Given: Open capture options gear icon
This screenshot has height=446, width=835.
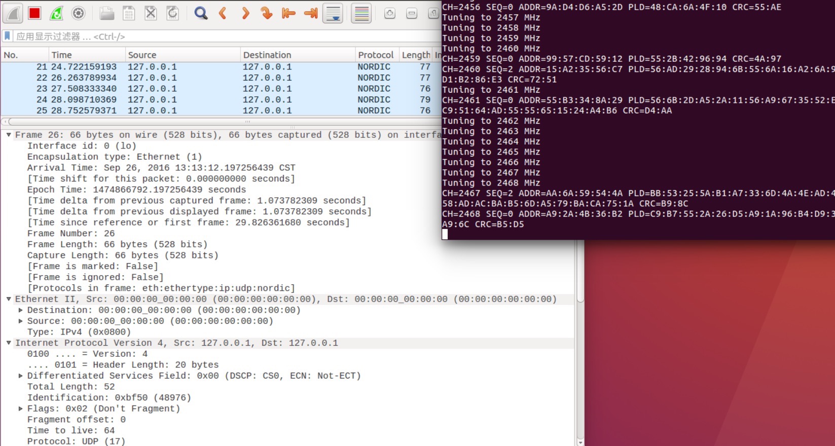Looking at the screenshot, I should (78, 13).
